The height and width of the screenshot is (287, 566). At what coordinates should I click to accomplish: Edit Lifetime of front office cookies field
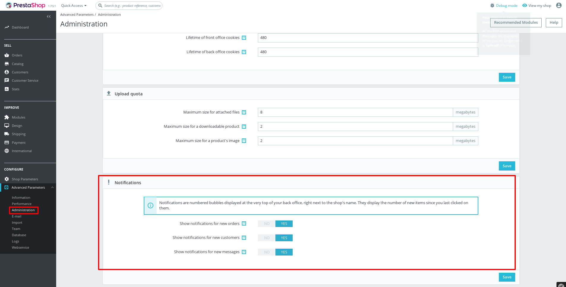(368, 38)
